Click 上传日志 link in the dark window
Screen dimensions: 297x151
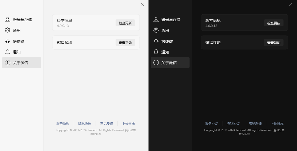[277, 123]
